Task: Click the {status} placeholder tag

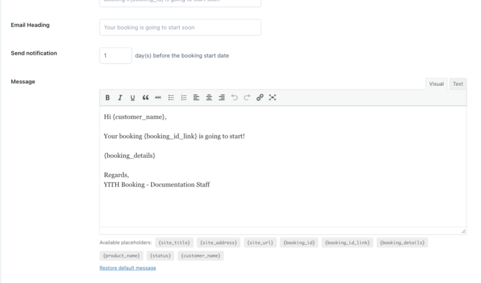Action: click(x=160, y=255)
